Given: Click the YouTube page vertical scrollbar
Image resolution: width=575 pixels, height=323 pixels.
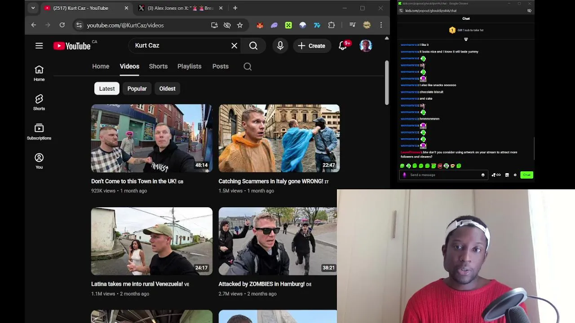Looking at the screenshot, I should click(387, 83).
